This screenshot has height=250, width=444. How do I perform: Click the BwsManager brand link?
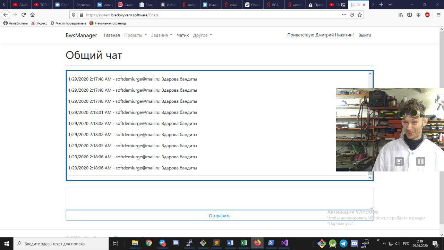pyautogui.click(x=81, y=35)
